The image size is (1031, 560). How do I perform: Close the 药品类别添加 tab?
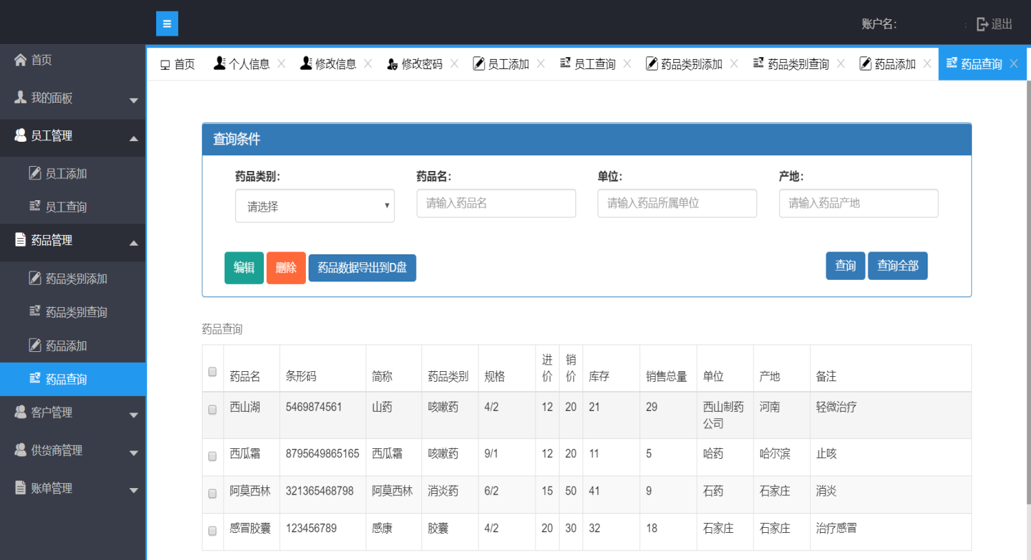click(x=734, y=63)
